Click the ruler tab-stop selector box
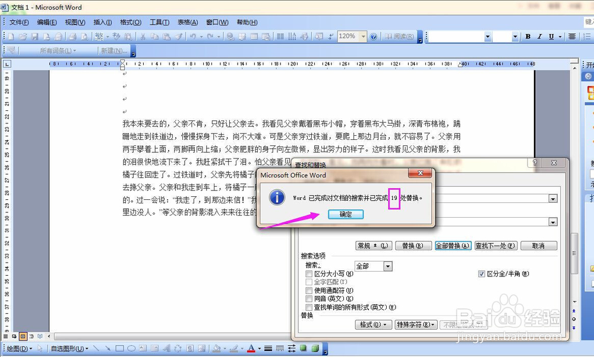Screen dimensions: 594x357 tap(7, 64)
